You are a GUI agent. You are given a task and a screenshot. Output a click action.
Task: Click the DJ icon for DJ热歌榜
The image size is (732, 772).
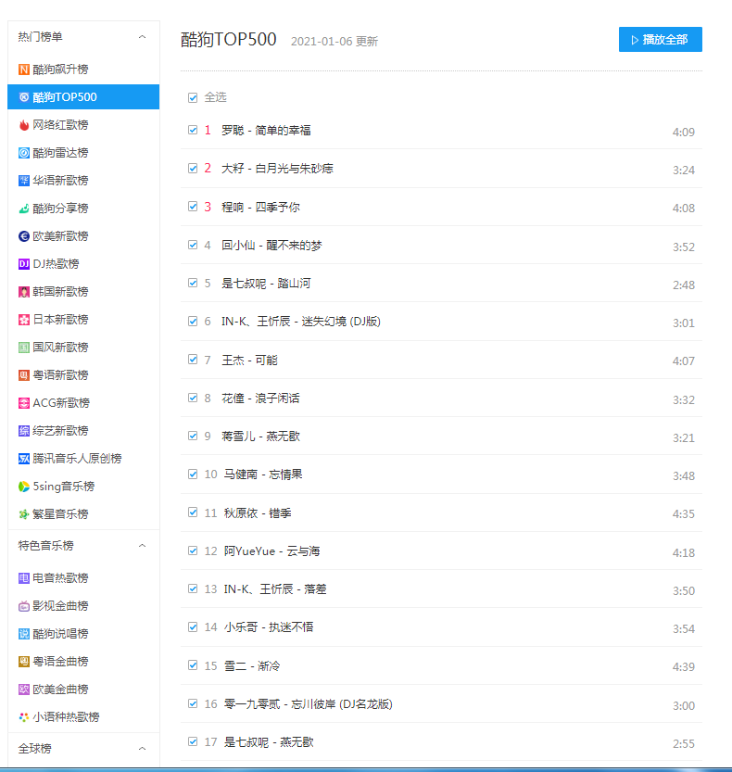click(24, 264)
